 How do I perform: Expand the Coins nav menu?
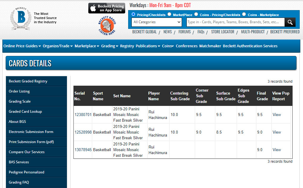(168, 46)
